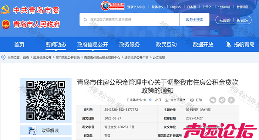
Task: Click index number 2547226455245377172
Action: [121, 110]
